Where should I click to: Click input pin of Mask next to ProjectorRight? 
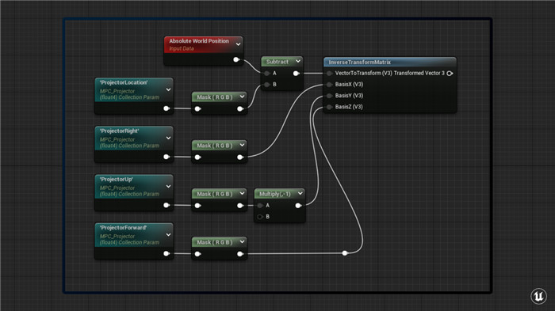point(198,157)
